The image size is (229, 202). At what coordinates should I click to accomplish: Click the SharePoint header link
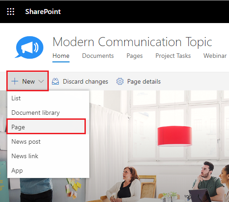43,12
